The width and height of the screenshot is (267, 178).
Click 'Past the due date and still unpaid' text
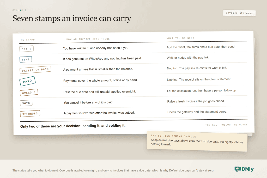click(x=100, y=92)
